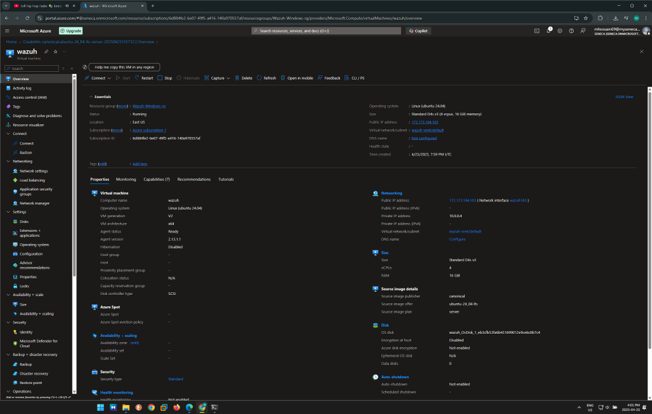Open portal settings gear
This screenshot has width=652, height=414.
560,31
